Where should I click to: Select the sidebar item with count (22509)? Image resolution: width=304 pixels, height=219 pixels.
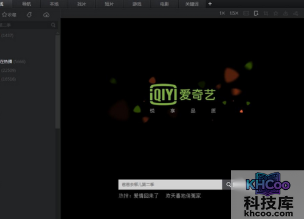pyautogui.click(x=9, y=71)
